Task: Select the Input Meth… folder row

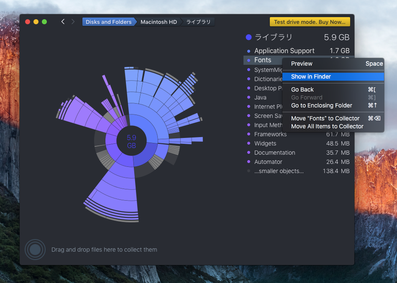Action: tap(263, 125)
